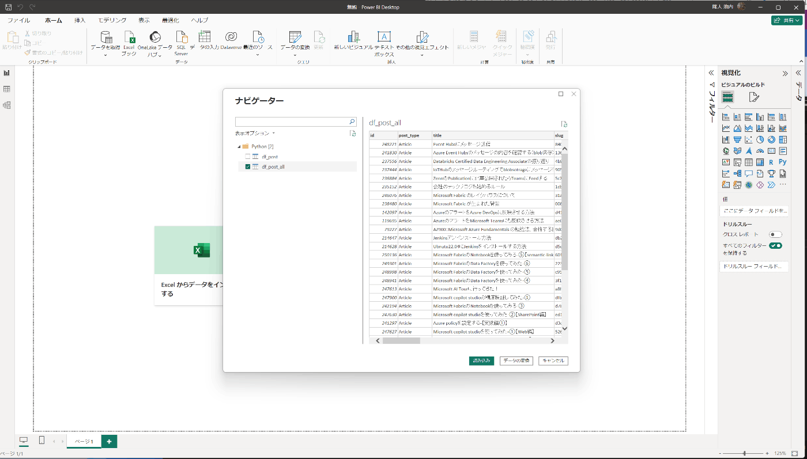Open the Excel workbook source icon
The image size is (807, 459).
click(129, 37)
